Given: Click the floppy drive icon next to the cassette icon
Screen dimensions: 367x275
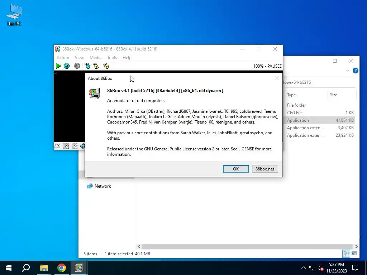Looking at the screenshot, I should point(66,146).
